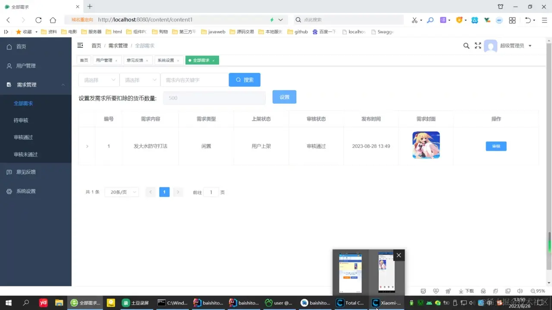
Task: Open the scissors screenshot tool
Action: [414, 20]
